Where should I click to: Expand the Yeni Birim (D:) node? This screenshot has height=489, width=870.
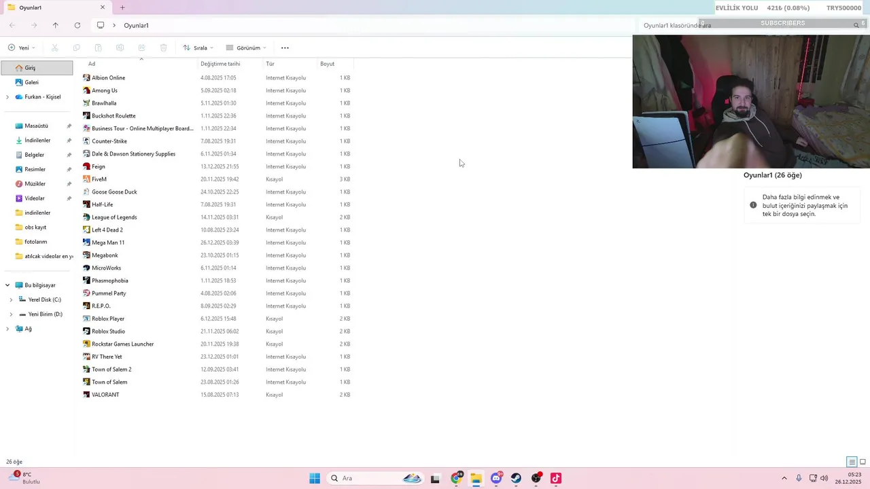click(11, 314)
